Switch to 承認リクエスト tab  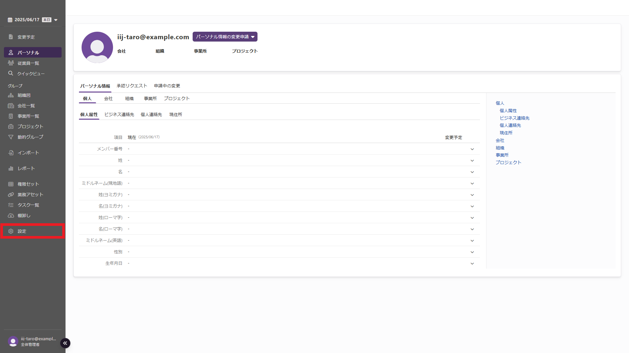pyautogui.click(x=132, y=86)
